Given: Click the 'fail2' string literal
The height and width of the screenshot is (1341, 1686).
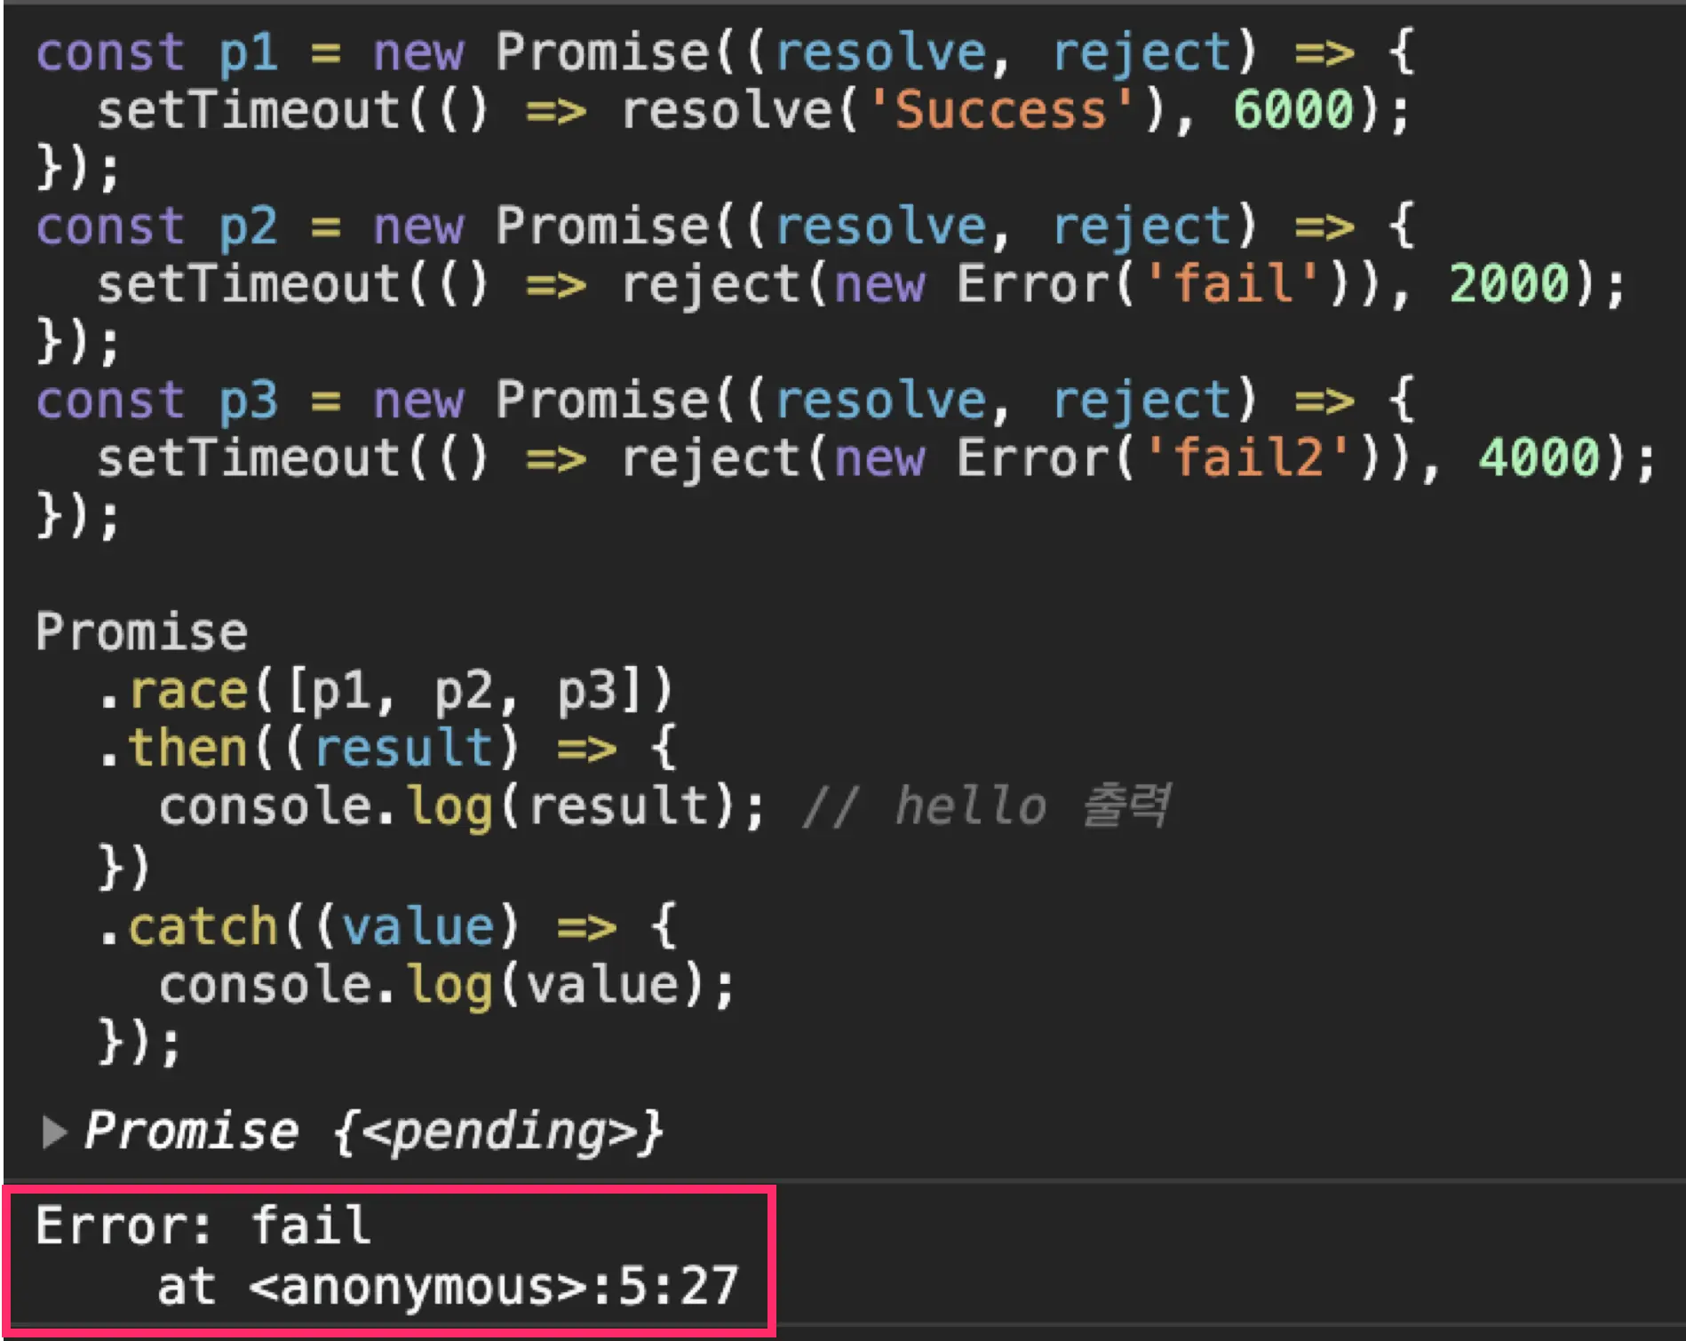Looking at the screenshot, I should (x=1247, y=458).
